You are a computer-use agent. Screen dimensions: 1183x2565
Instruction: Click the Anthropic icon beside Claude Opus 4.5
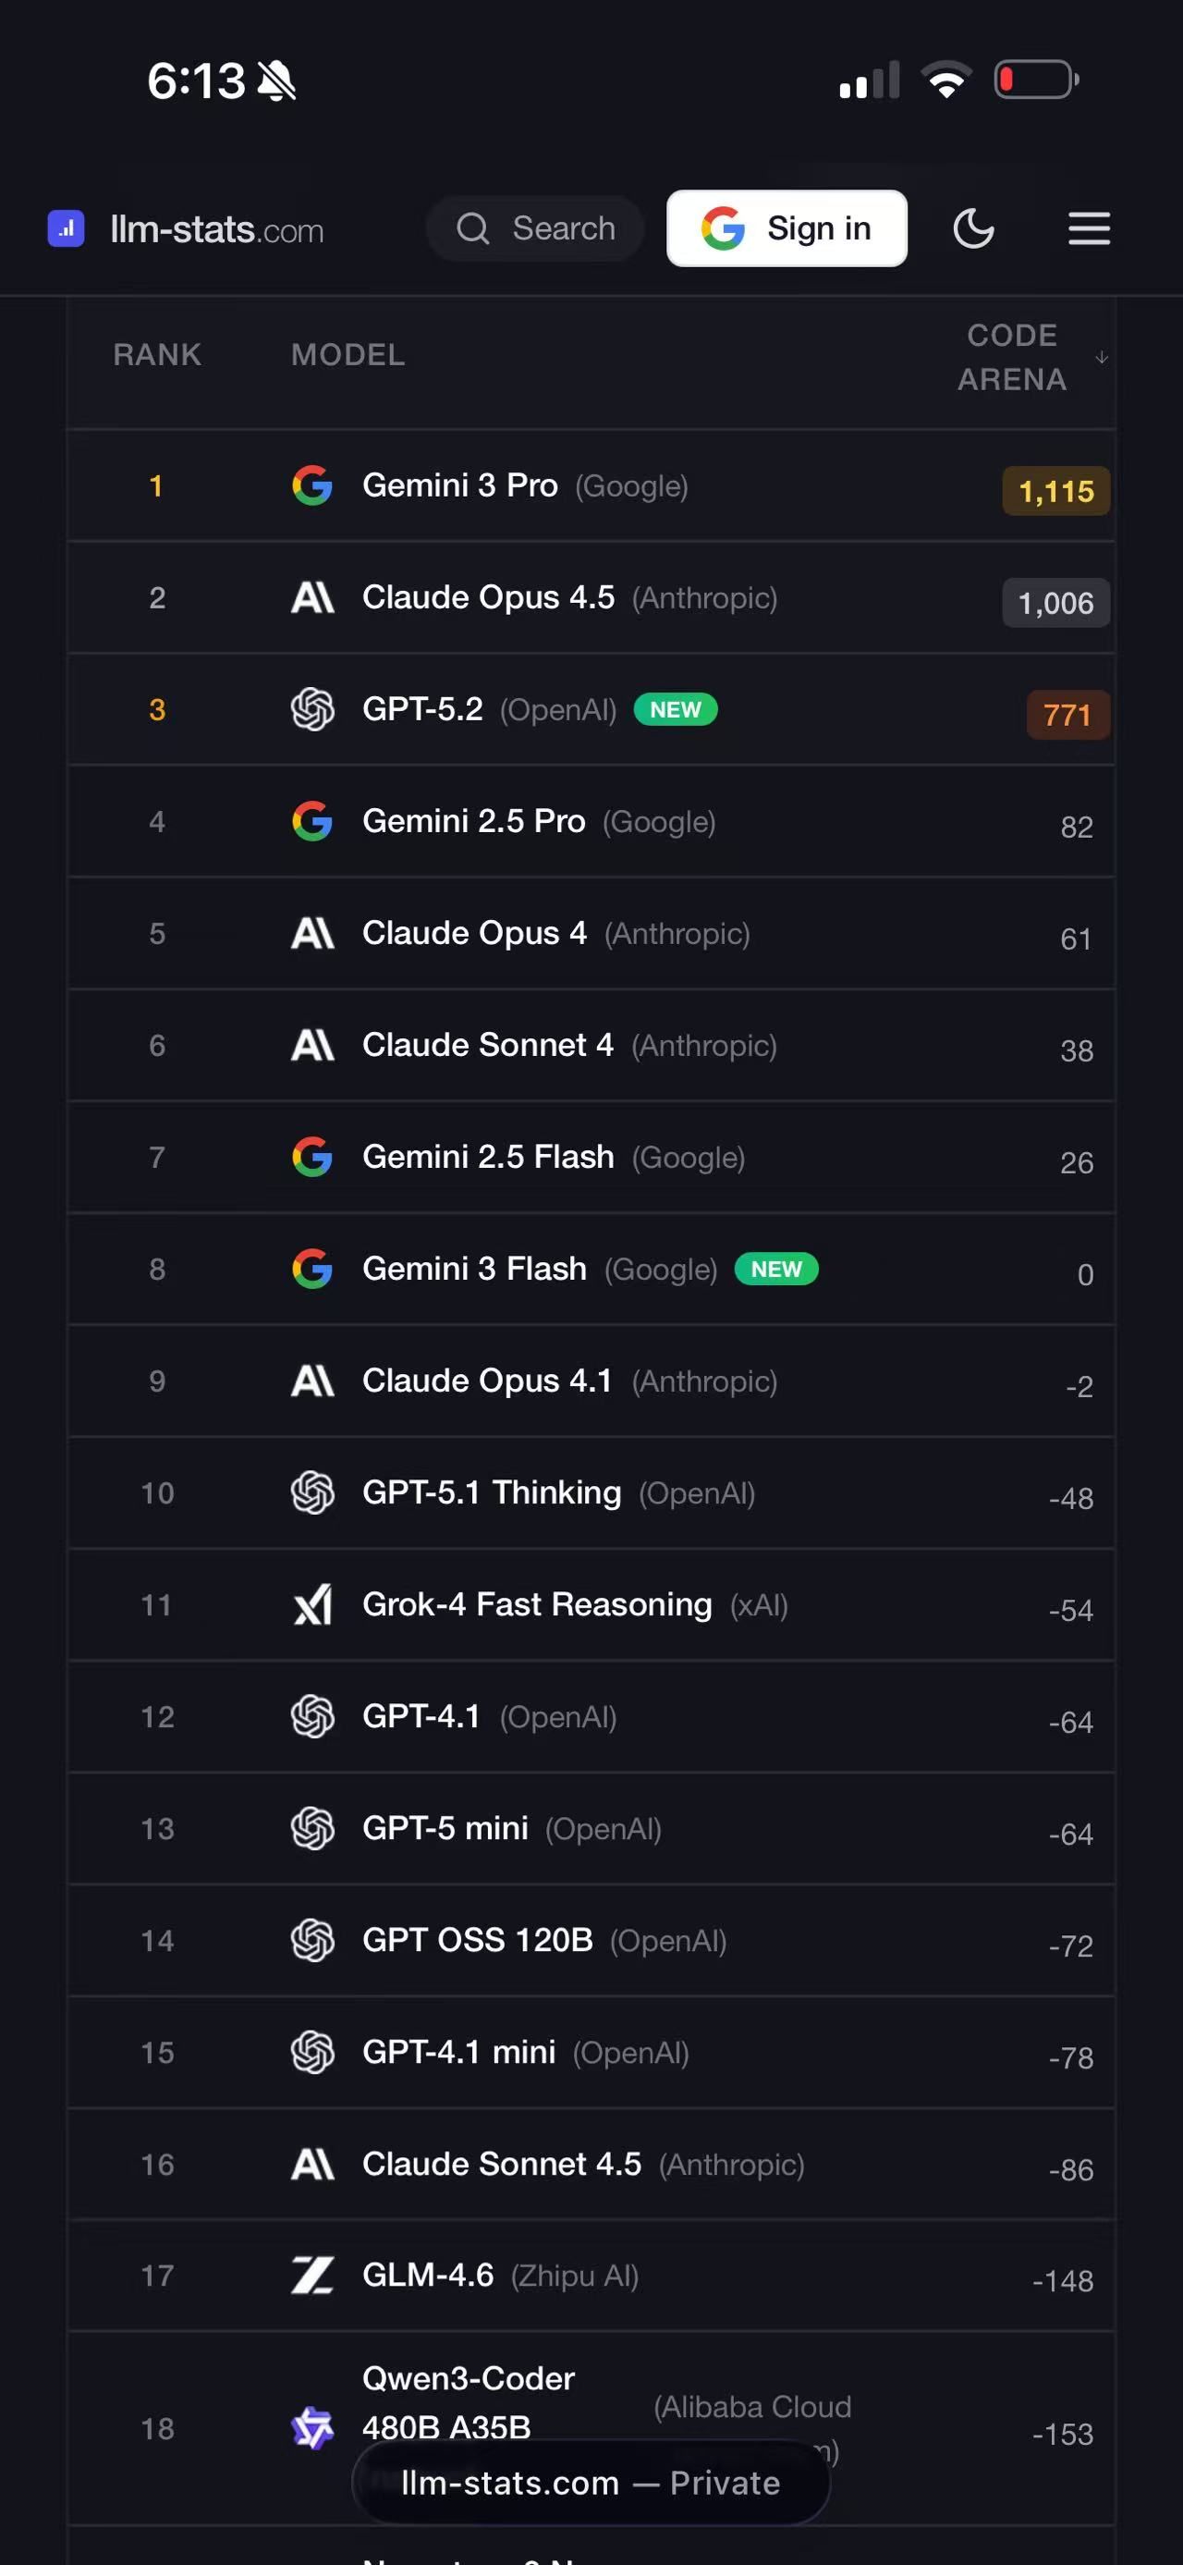312,597
